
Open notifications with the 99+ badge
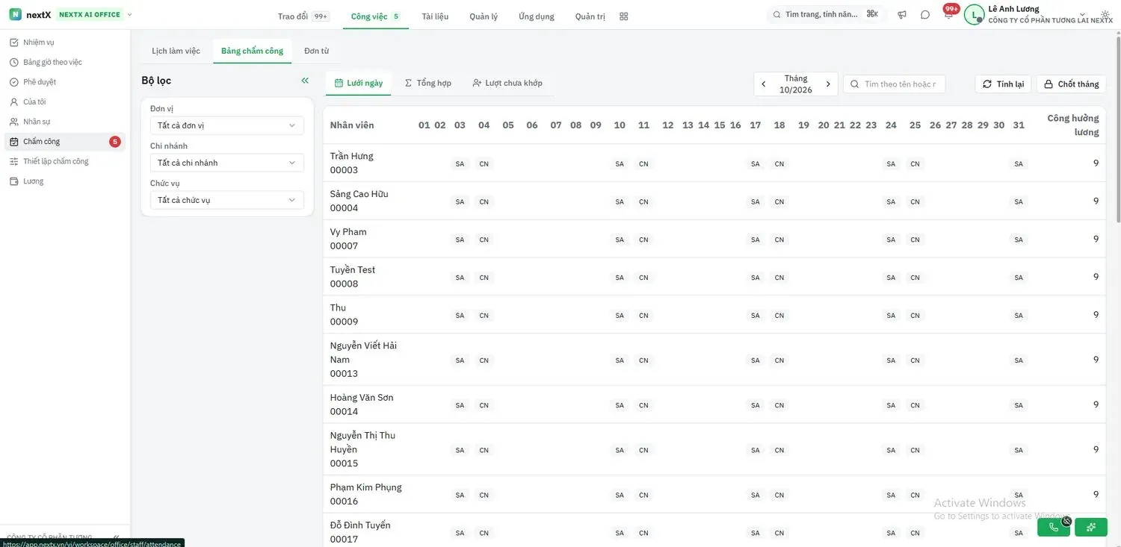[x=949, y=13]
